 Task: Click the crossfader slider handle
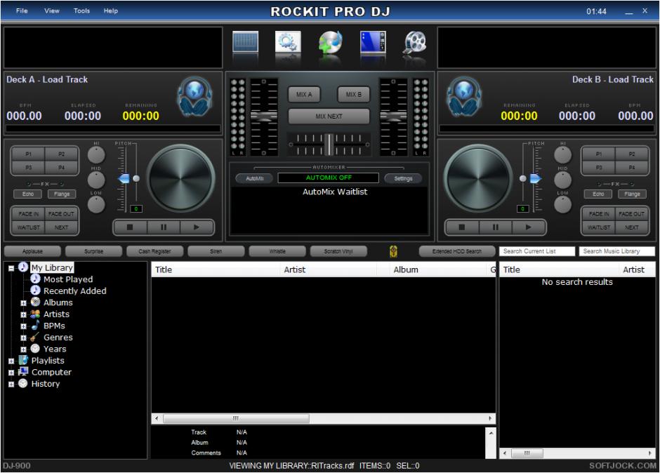click(x=329, y=145)
